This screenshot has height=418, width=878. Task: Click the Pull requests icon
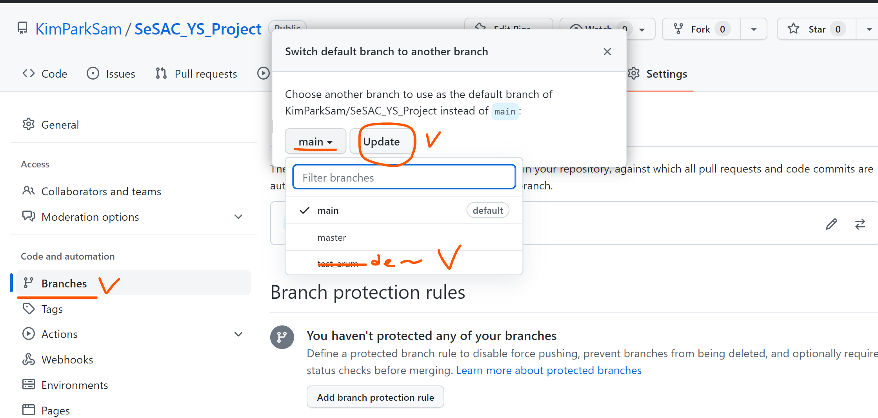[x=161, y=73]
